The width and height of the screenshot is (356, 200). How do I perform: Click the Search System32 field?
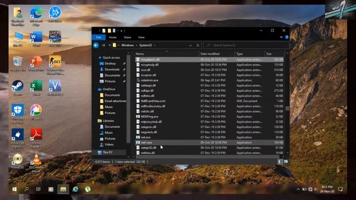pos(246,46)
